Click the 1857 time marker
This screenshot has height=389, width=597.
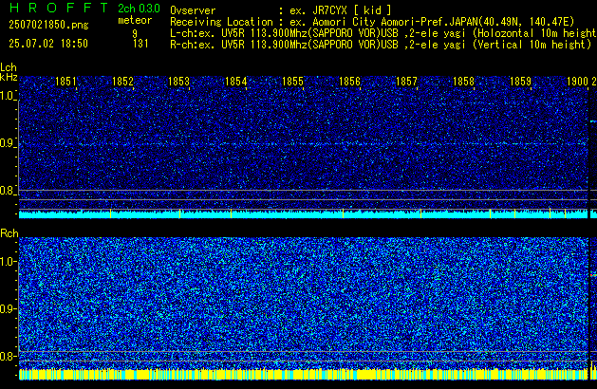point(406,82)
